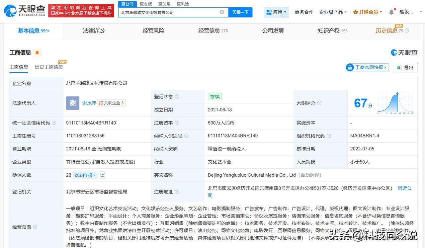Viewport: 425px width, 248px height.
Task: Click help icon next to 天眼评分
Action: pyautogui.click(x=319, y=103)
